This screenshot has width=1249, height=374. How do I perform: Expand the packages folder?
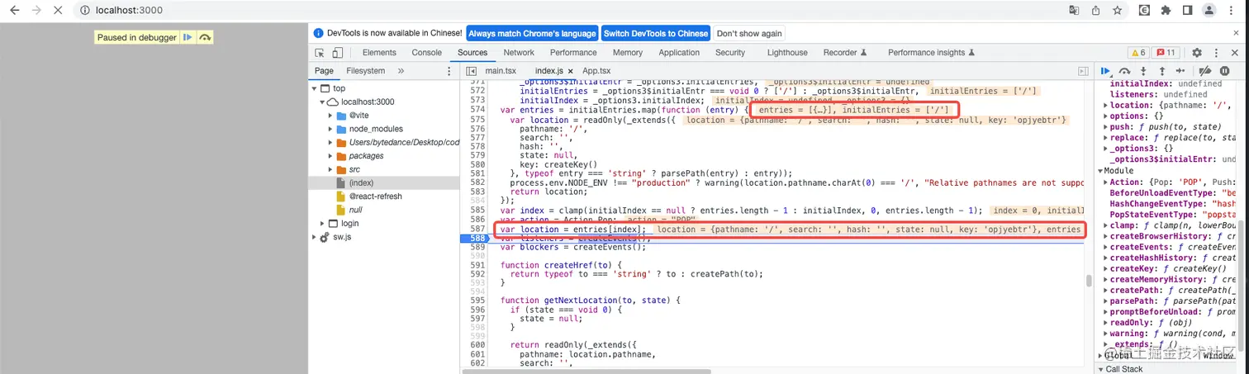tap(330, 156)
